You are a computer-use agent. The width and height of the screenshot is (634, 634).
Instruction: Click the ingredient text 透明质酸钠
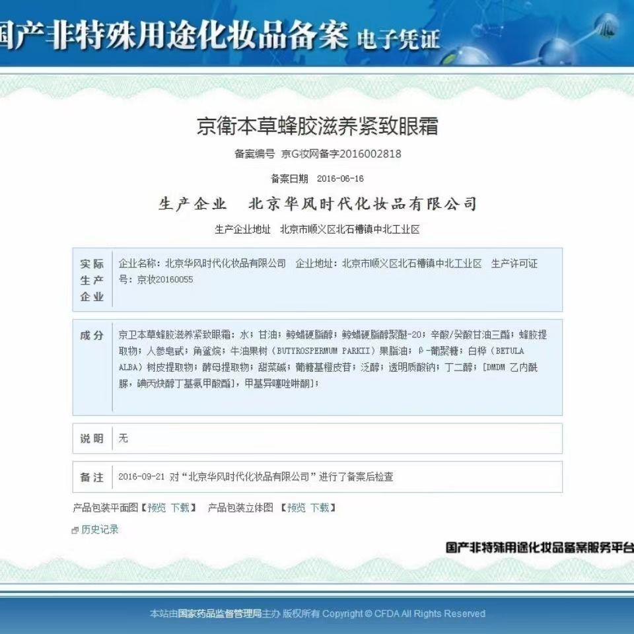click(411, 367)
